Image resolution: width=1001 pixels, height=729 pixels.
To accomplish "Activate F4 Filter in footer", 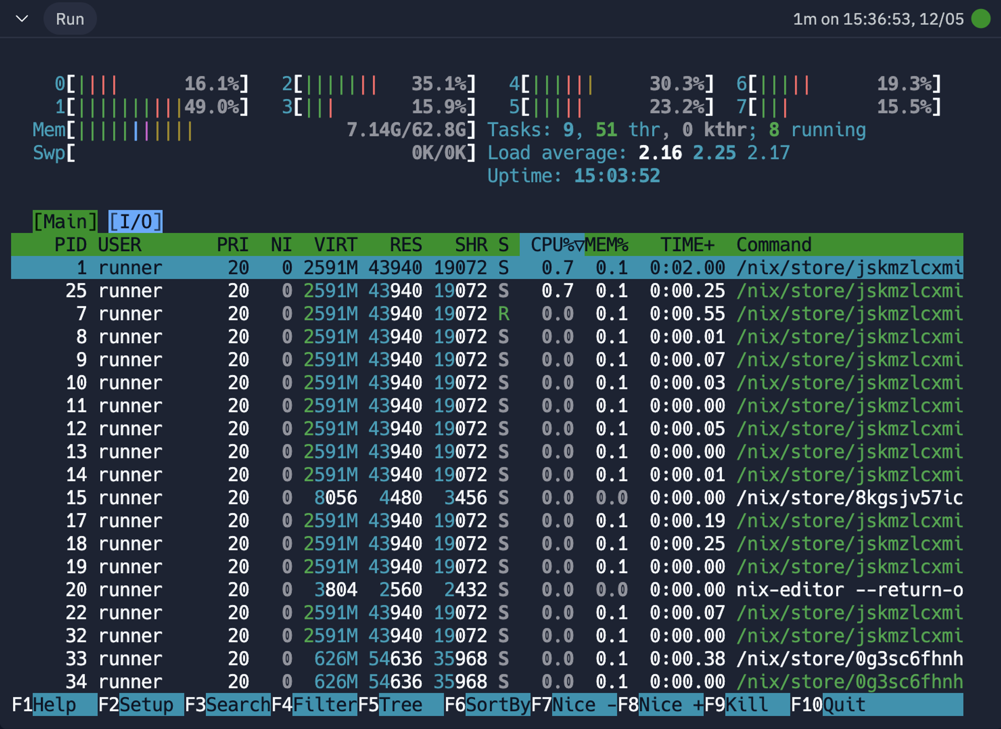I will [314, 705].
